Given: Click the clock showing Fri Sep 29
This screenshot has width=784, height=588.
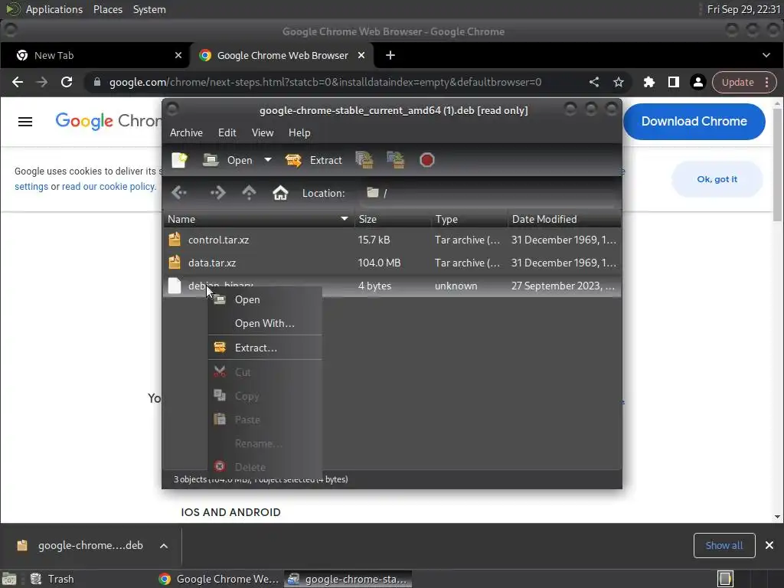Looking at the screenshot, I should [x=743, y=9].
